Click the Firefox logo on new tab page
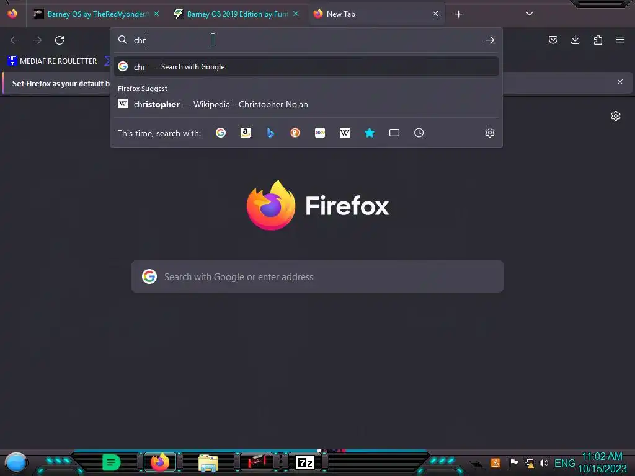 (x=270, y=205)
